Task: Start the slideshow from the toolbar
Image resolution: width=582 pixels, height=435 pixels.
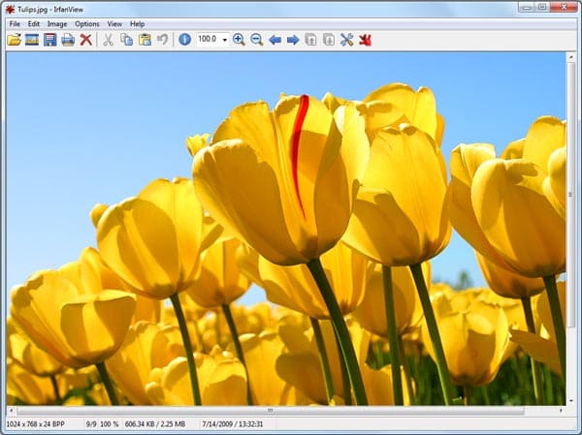Action: [32, 40]
